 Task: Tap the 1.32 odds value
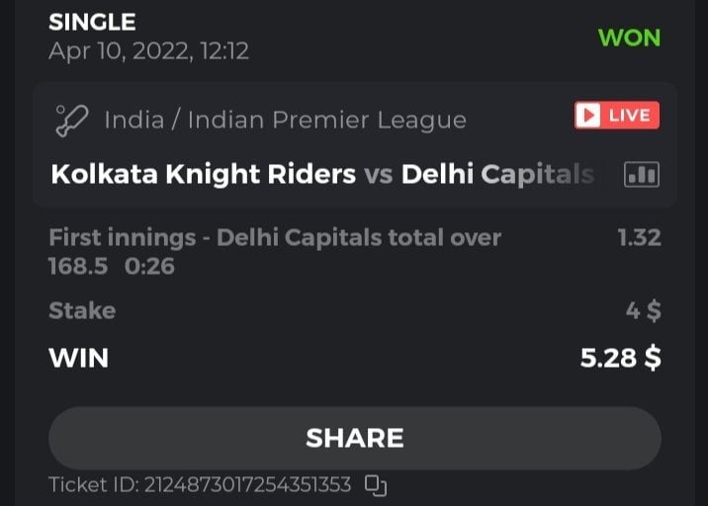click(x=639, y=237)
